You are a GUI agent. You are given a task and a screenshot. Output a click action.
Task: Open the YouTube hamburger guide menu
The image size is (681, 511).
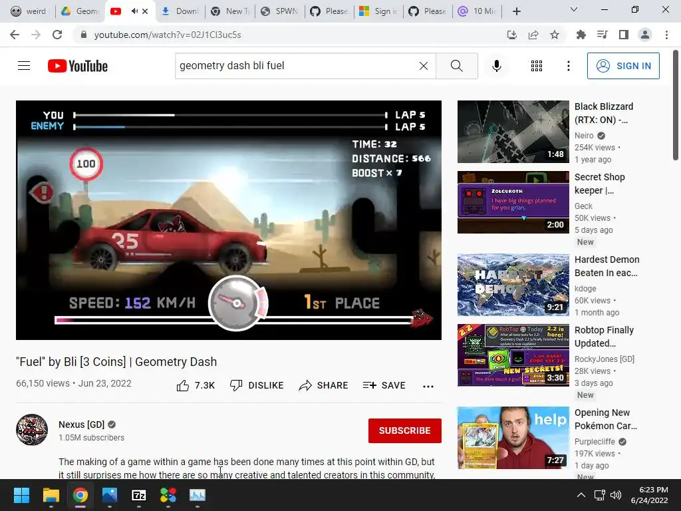click(x=24, y=66)
